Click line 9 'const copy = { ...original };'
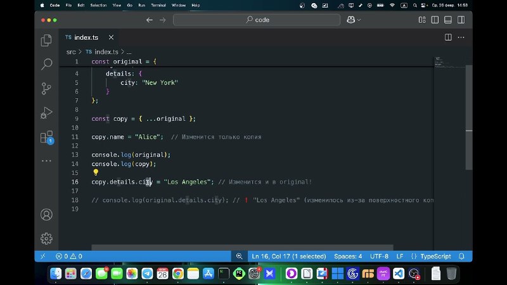This screenshot has width=507, height=285. pyautogui.click(x=144, y=118)
